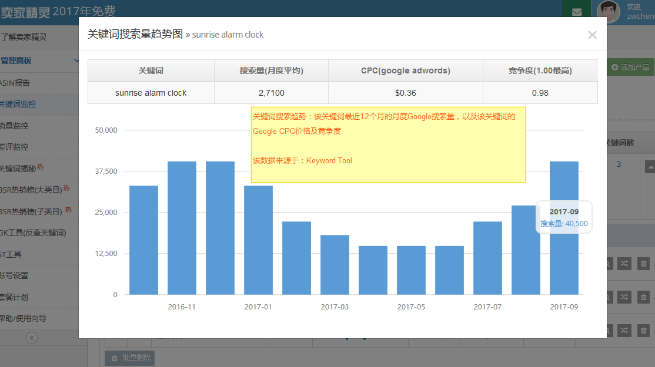
Task: Click the user avatar picture
Action: click(x=609, y=11)
